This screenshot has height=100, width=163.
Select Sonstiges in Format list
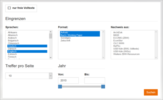click(x=80, y=38)
